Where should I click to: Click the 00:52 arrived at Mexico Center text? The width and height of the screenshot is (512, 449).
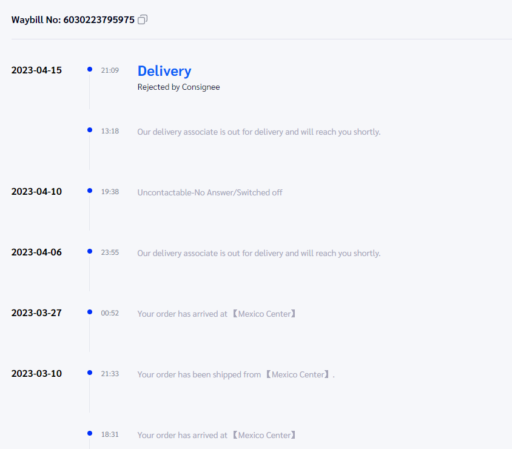point(217,314)
